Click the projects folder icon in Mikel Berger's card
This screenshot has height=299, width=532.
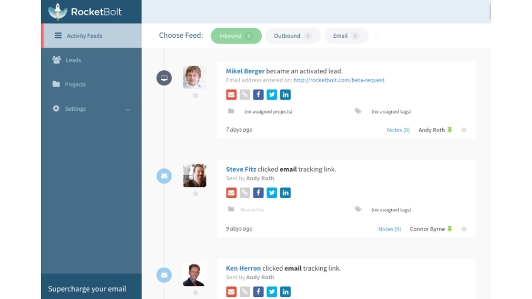231,111
